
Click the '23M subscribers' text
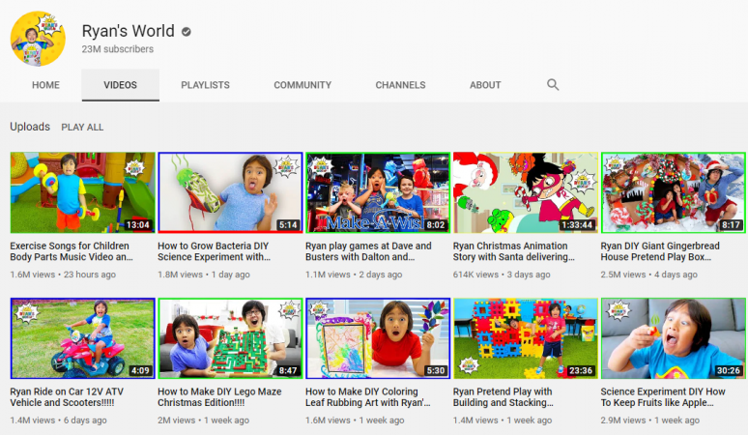pos(117,49)
